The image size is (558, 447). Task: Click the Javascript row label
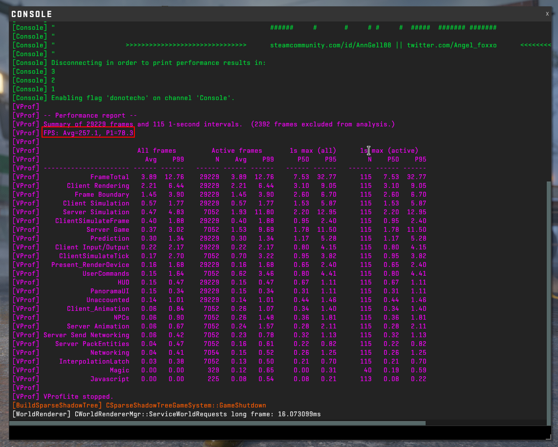tap(109, 379)
